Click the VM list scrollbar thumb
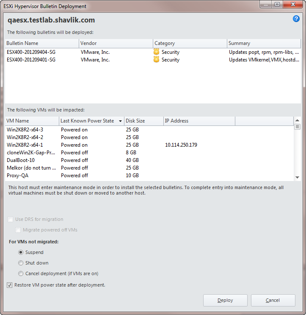Viewport: 306px width, 315px height. pos(298,127)
